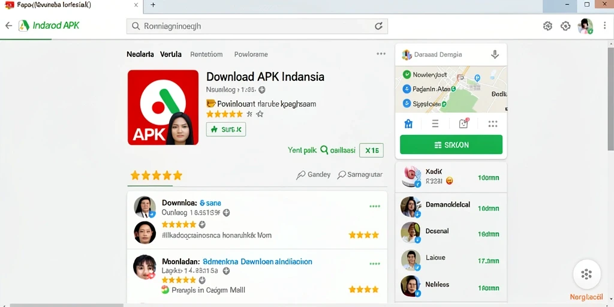Screen dimensions: 614x307
Task: Open the Moonladan review title link
Action: (257, 261)
